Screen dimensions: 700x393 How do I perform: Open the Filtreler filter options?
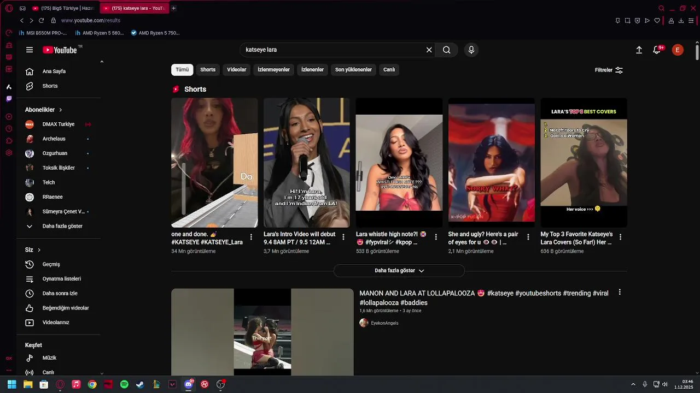[x=609, y=70]
